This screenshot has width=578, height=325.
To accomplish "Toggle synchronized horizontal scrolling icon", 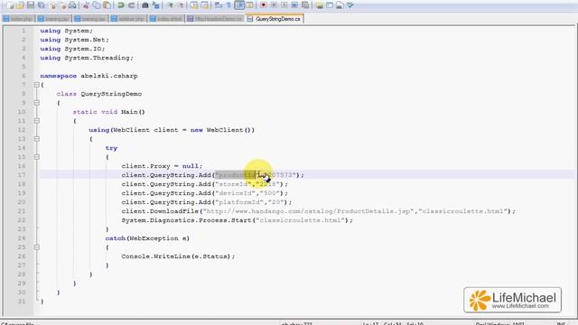I will pyautogui.click(x=205, y=5).
